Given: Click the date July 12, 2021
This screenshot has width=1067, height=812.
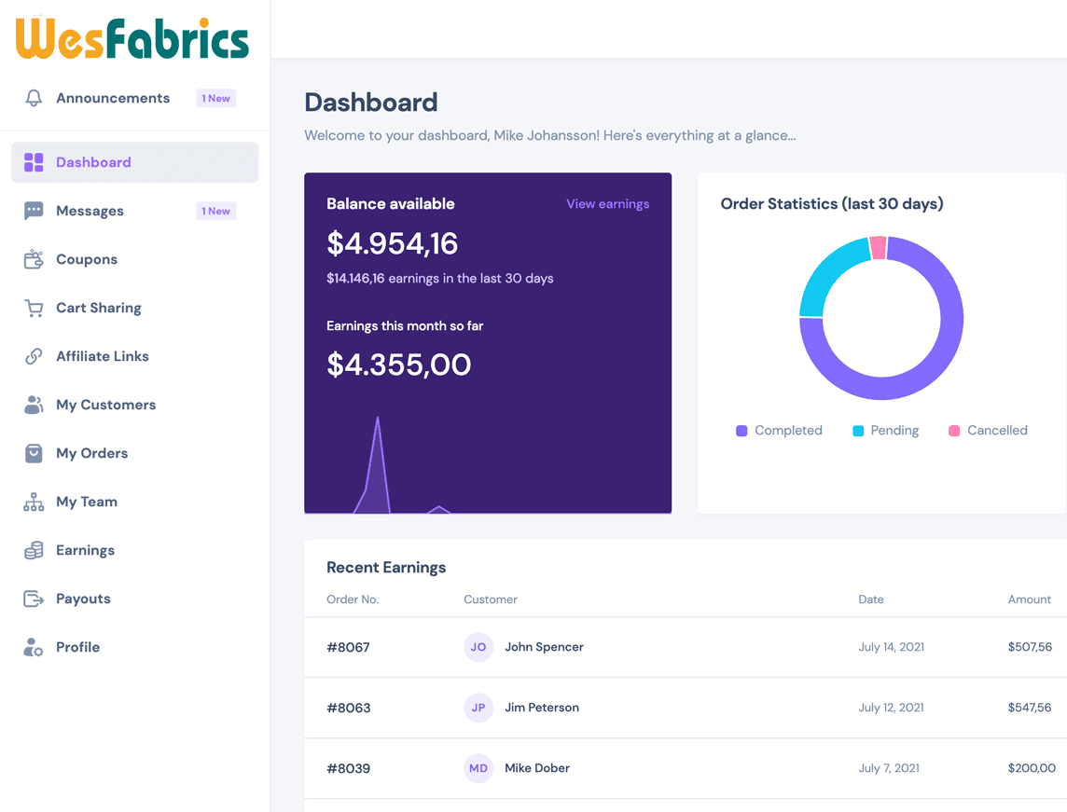Looking at the screenshot, I should pyautogui.click(x=891, y=708).
